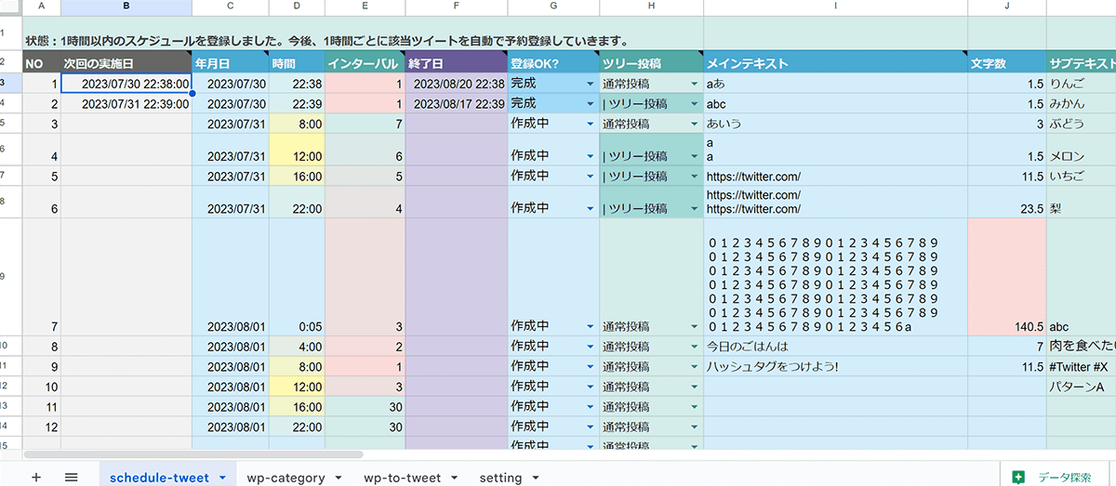The width and height of the screenshot is (1116, 486).
Task: Switch to the wp-category sheet tab
Action: (x=286, y=478)
